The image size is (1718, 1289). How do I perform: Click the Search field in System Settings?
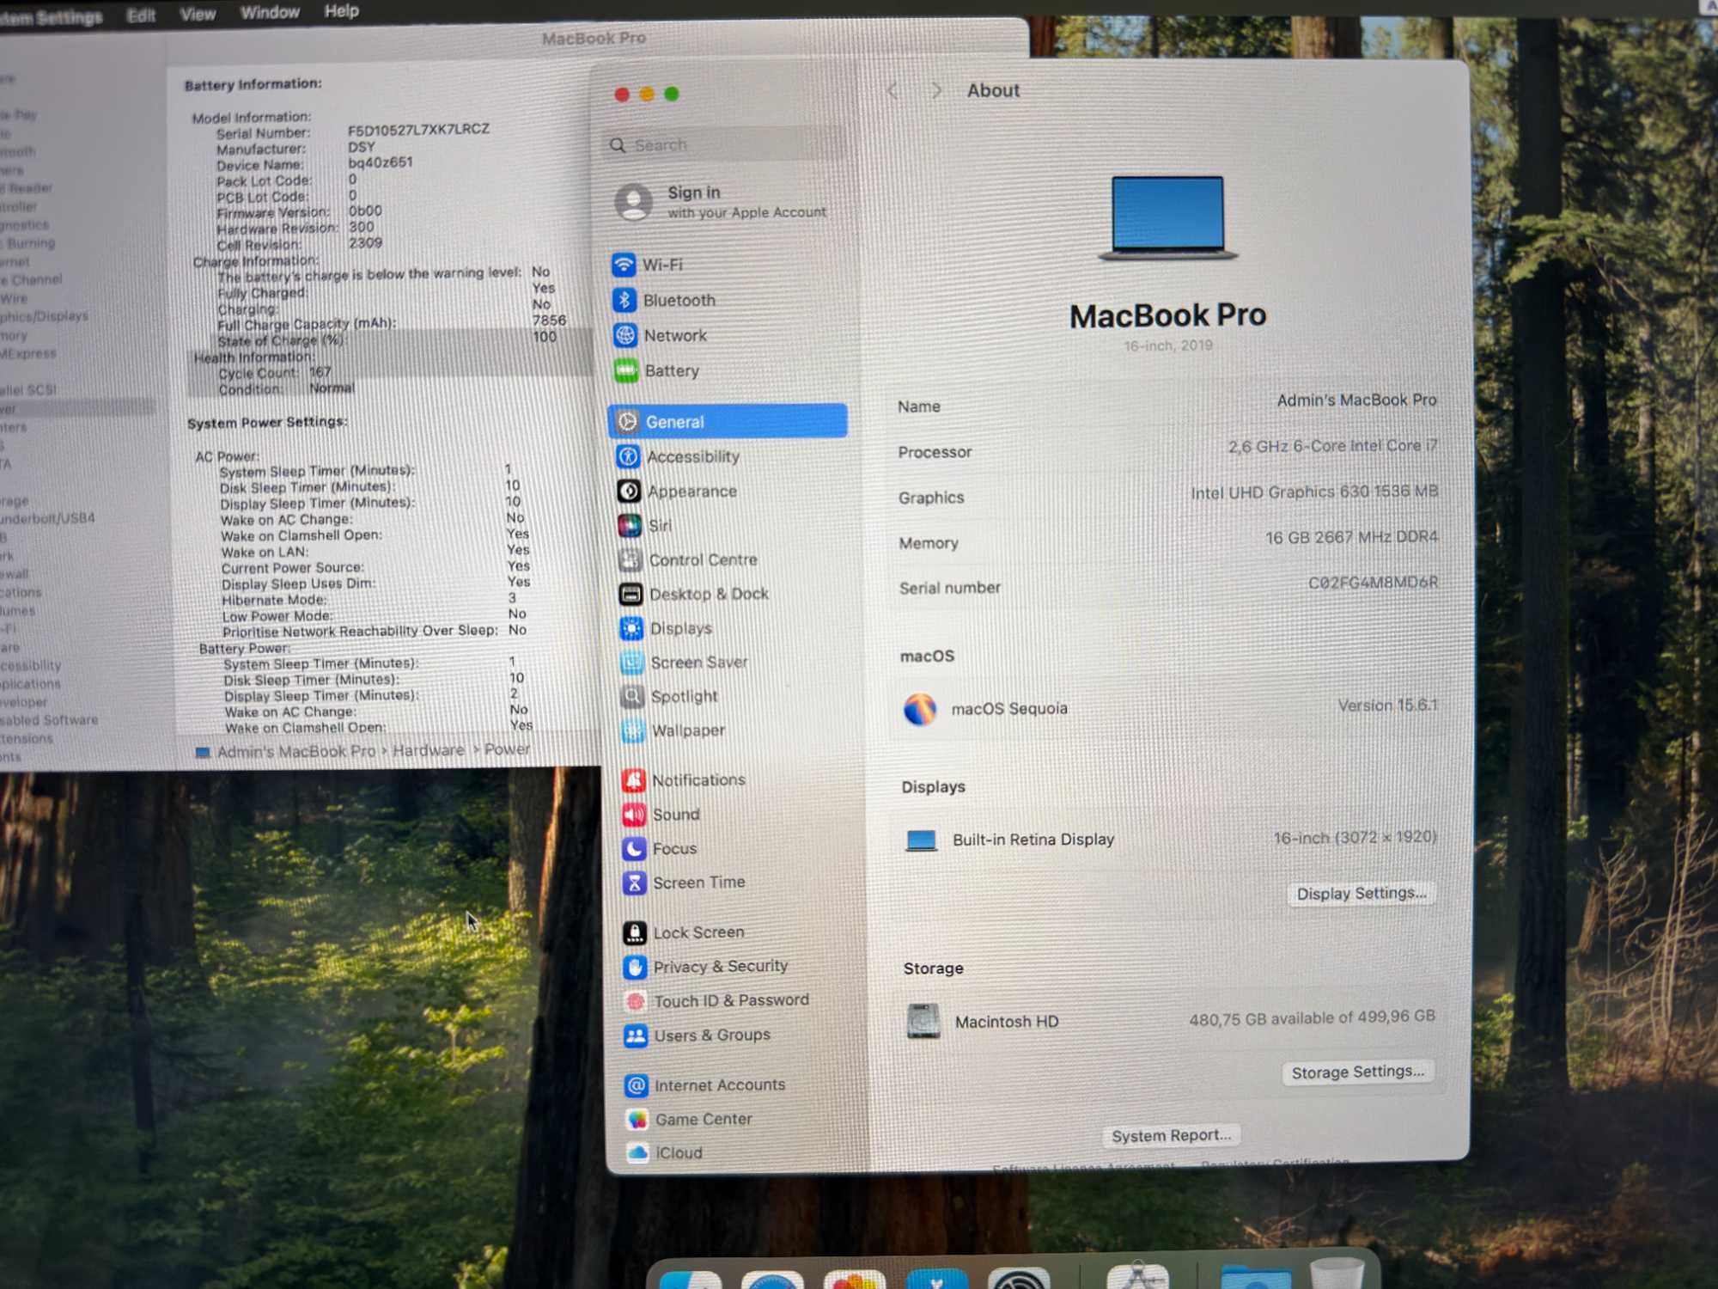click(724, 144)
